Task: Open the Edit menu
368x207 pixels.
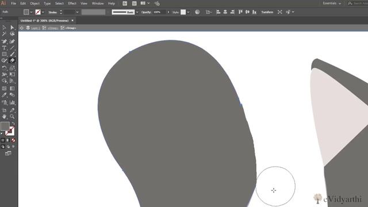Action: click(23, 3)
